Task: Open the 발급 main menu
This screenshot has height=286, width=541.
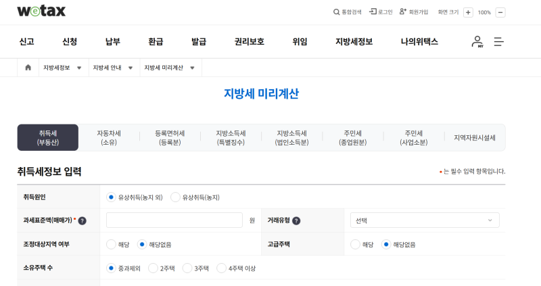Action: point(199,42)
